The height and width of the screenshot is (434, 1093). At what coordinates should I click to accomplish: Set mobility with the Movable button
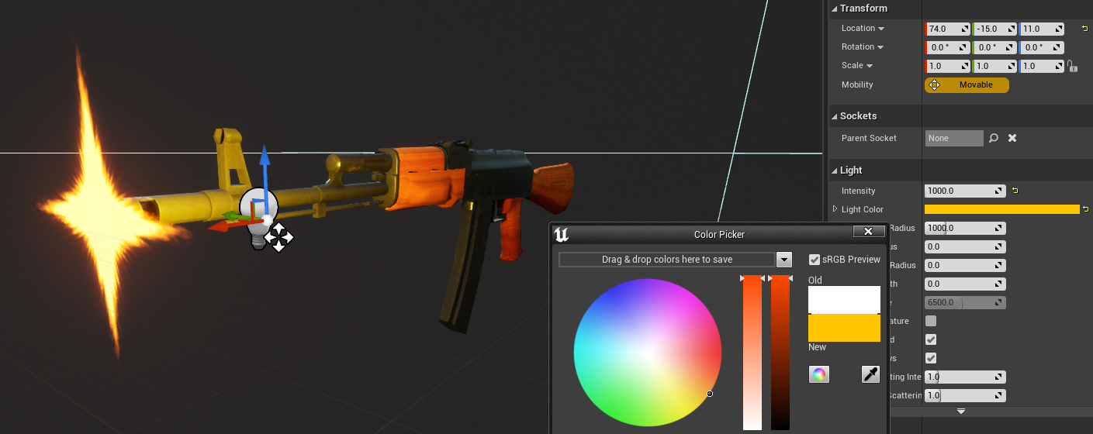pos(967,84)
